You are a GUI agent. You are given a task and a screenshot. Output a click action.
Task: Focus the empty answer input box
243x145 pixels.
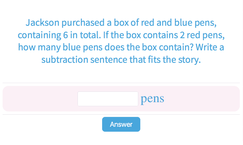click(108, 99)
